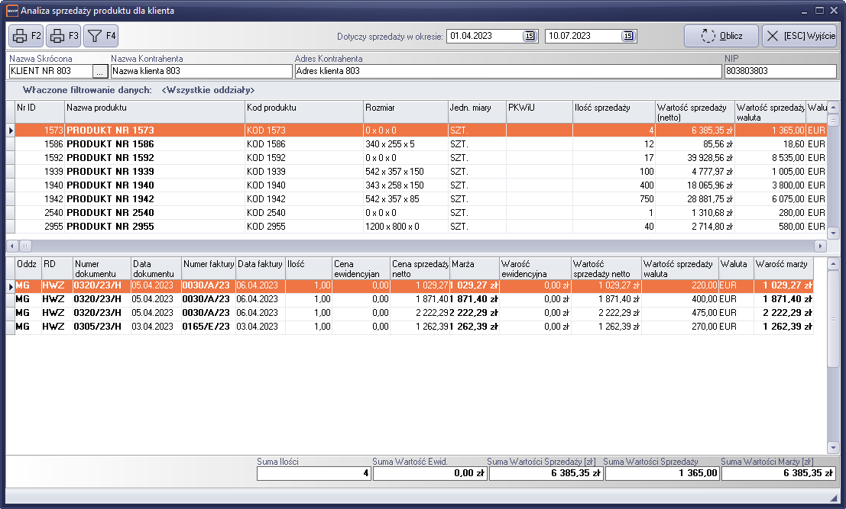846x509 pixels.
Task: Select the document row with invoice 0165/E/23
Action: coord(205,327)
